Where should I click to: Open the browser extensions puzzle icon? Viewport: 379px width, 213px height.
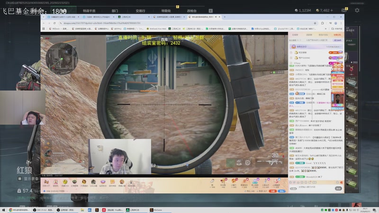(323, 23)
